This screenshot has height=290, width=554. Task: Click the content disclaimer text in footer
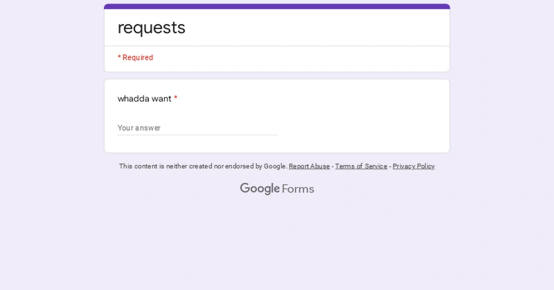203,166
